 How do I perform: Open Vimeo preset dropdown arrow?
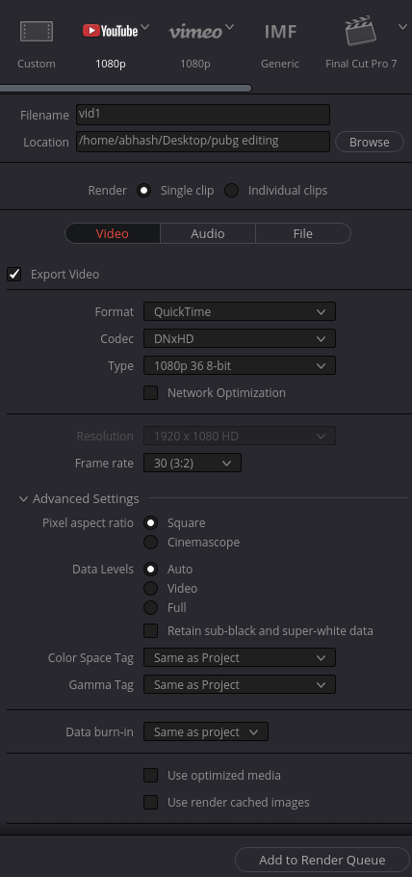coord(229,27)
